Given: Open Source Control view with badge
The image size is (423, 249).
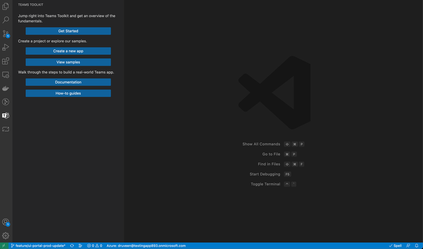Looking at the screenshot, I should (x=6, y=34).
